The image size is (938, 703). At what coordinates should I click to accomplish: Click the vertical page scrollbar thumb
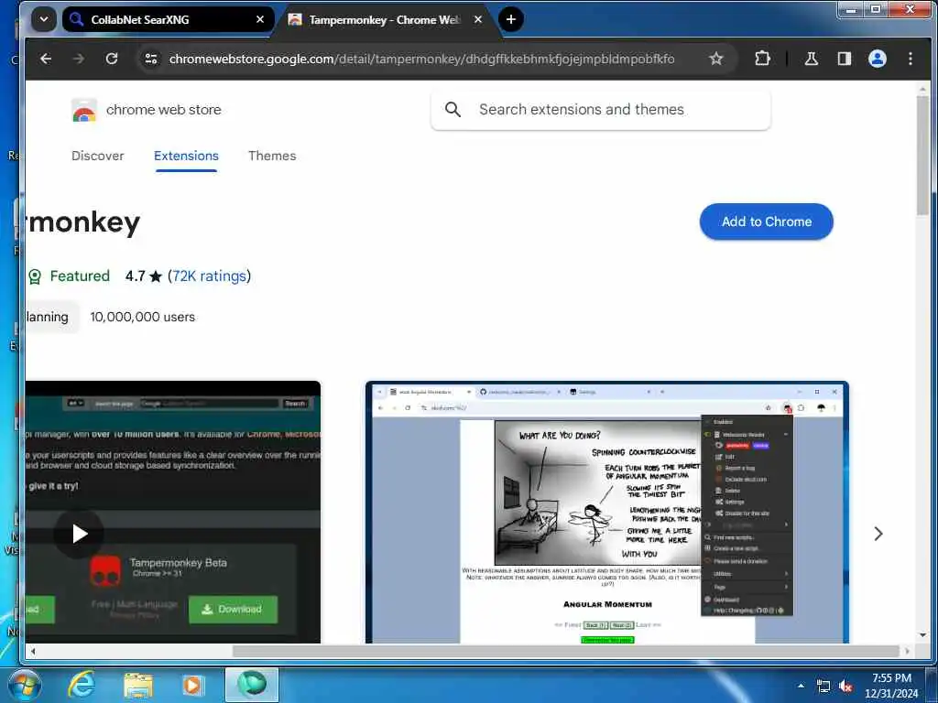(x=922, y=154)
